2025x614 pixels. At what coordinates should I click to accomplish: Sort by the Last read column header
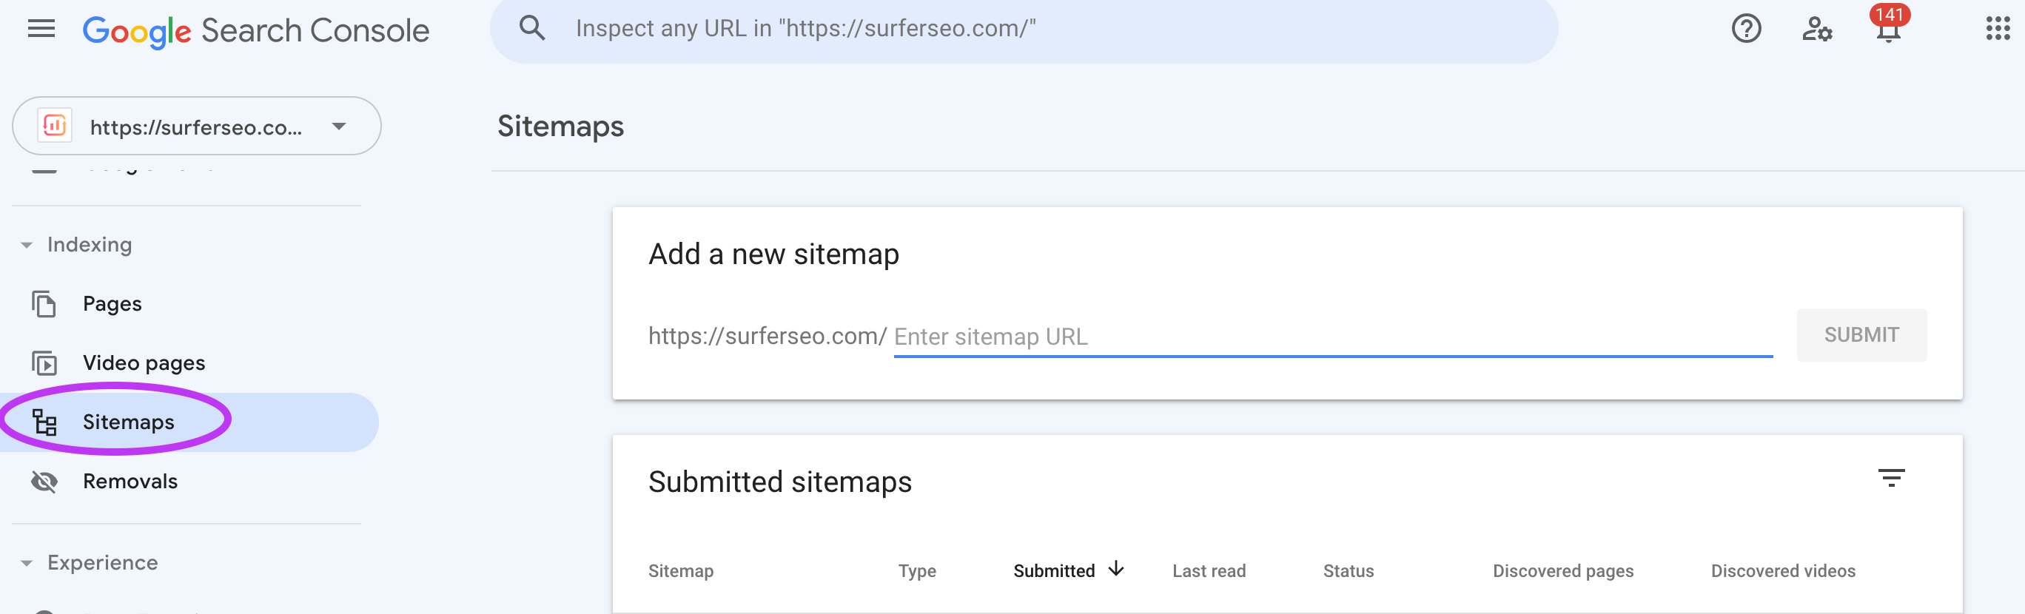1208,571
